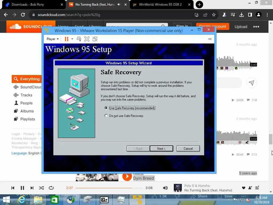The image size is (273, 205).
Task: Open No Turning Back (feat. Hunxho) title link
Action: point(208,190)
